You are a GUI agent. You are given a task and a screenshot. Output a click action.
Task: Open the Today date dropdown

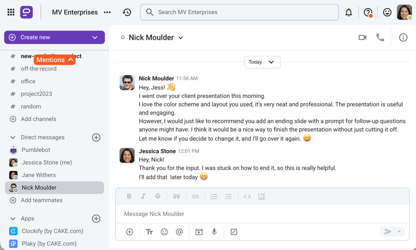(x=262, y=62)
